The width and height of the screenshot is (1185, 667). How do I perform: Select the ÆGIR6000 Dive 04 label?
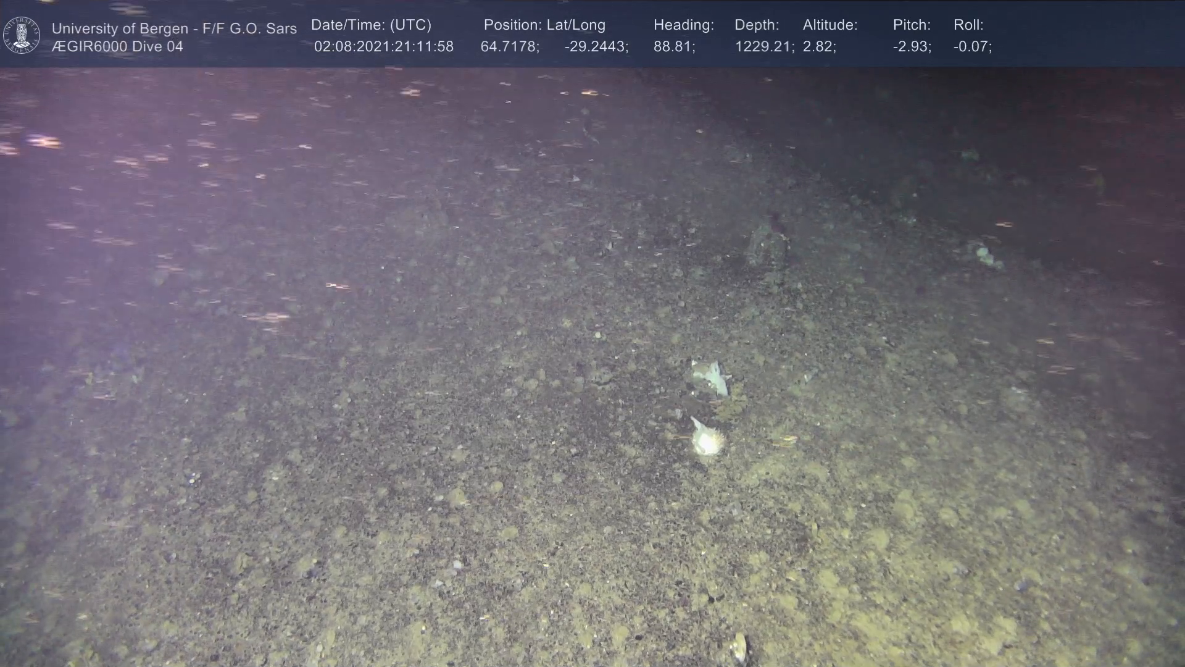[117, 47]
